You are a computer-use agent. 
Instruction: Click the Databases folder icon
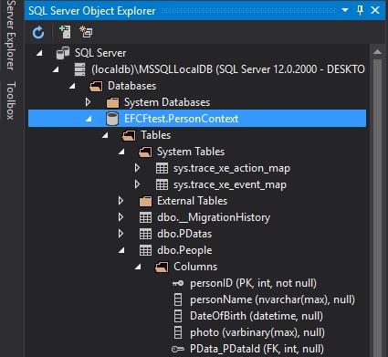(x=96, y=86)
